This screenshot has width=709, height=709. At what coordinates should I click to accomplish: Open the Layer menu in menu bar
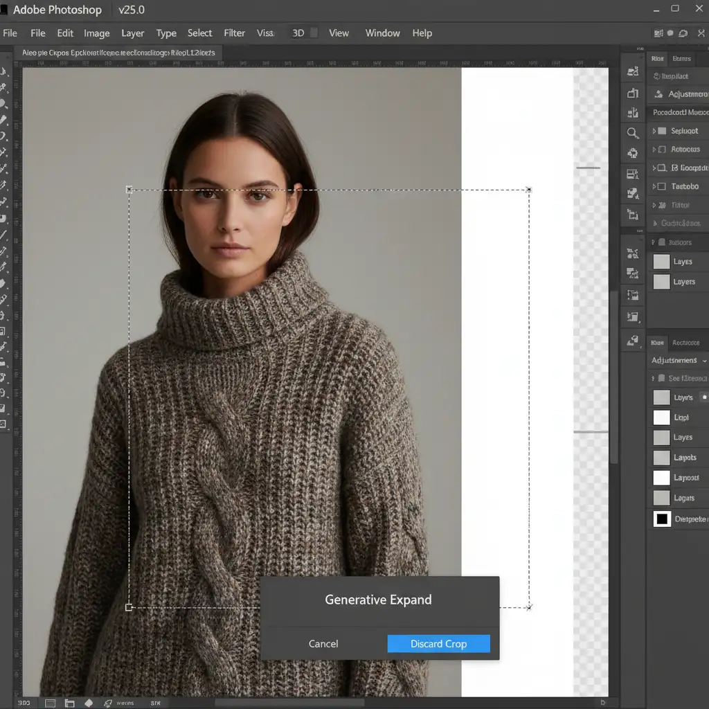point(132,33)
